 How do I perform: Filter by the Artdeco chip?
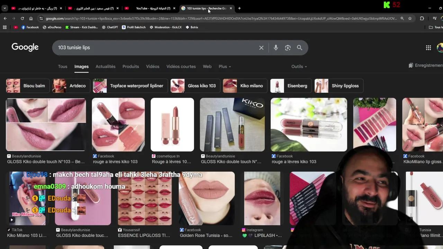tap(71, 86)
